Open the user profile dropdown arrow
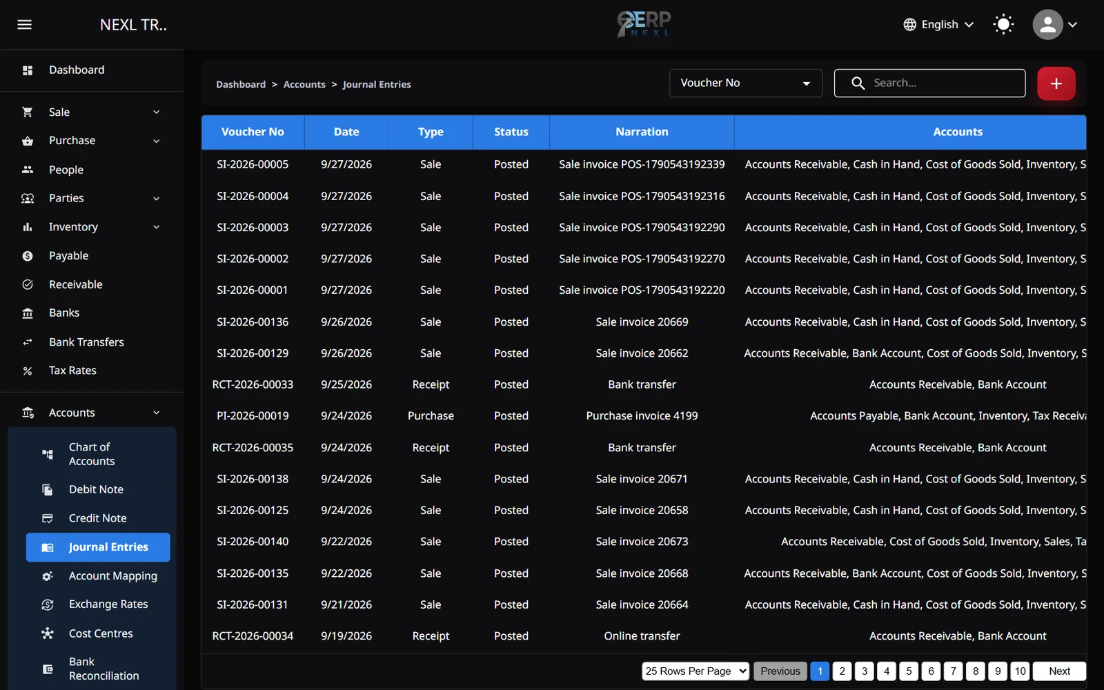 click(1073, 25)
